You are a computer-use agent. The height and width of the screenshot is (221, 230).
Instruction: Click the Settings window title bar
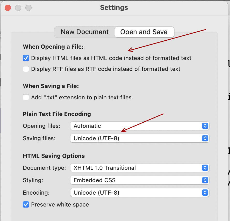(114, 8)
